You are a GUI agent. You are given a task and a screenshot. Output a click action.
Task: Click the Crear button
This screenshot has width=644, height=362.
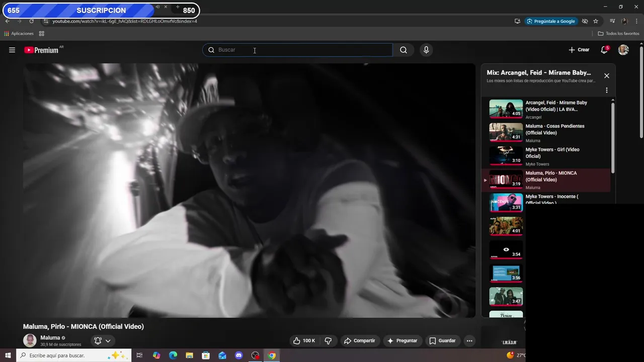click(579, 50)
